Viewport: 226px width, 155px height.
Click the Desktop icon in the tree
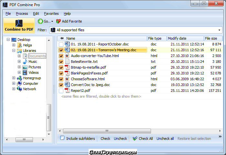click(14, 40)
